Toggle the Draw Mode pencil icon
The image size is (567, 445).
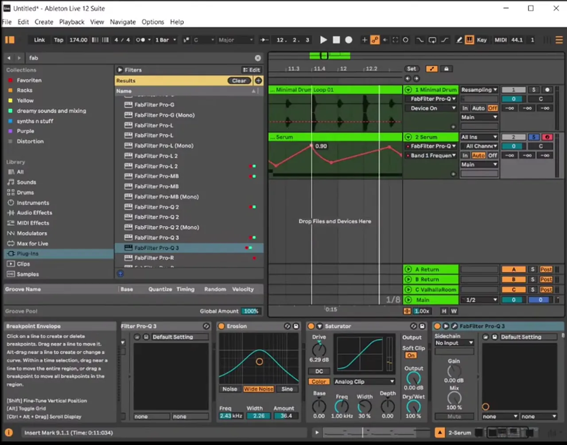pyautogui.click(x=459, y=40)
